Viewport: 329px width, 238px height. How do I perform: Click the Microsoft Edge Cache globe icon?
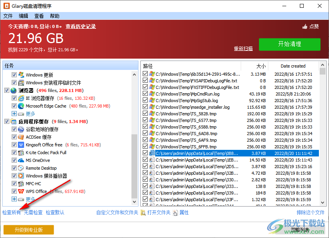pyautogui.click(x=20, y=106)
